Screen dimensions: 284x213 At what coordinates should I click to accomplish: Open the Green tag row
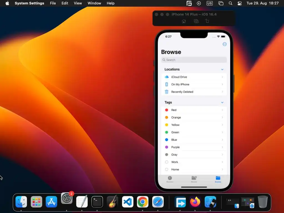(x=194, y=132)
